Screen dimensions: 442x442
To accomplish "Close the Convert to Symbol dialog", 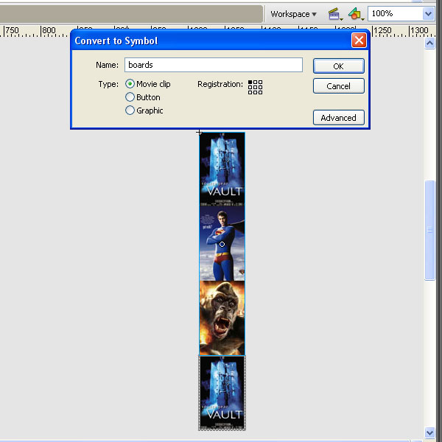I will click(x=359, y=41).
